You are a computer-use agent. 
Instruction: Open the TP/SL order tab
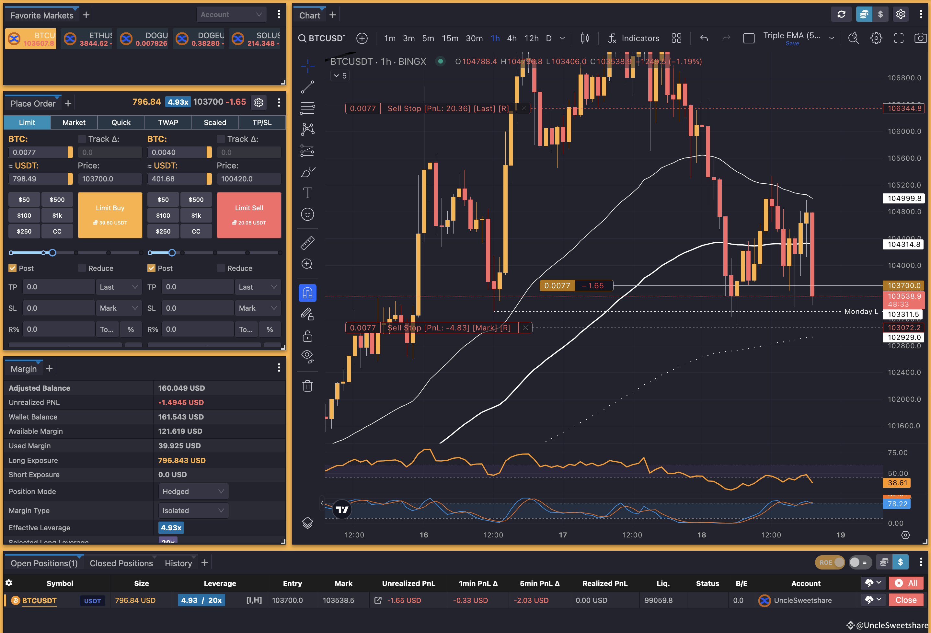[262, 122]
